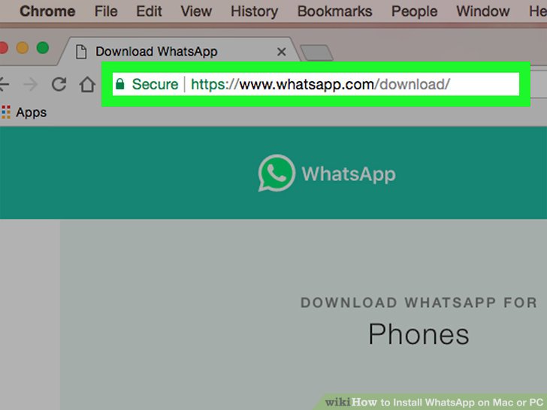Open the File menu
547x410 pixels.
click(x=106, y=11)
